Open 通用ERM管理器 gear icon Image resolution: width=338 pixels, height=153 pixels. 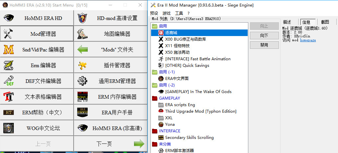[82, 81]
